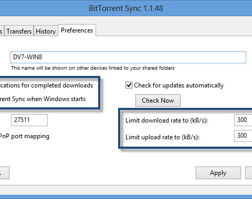Click the upload rate limit field

[x=243, y=136]
